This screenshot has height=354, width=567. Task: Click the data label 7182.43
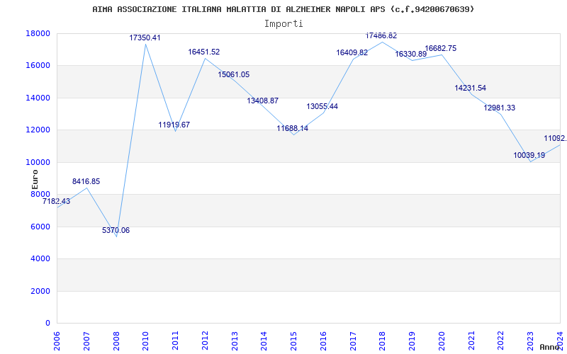coord(56,202)
